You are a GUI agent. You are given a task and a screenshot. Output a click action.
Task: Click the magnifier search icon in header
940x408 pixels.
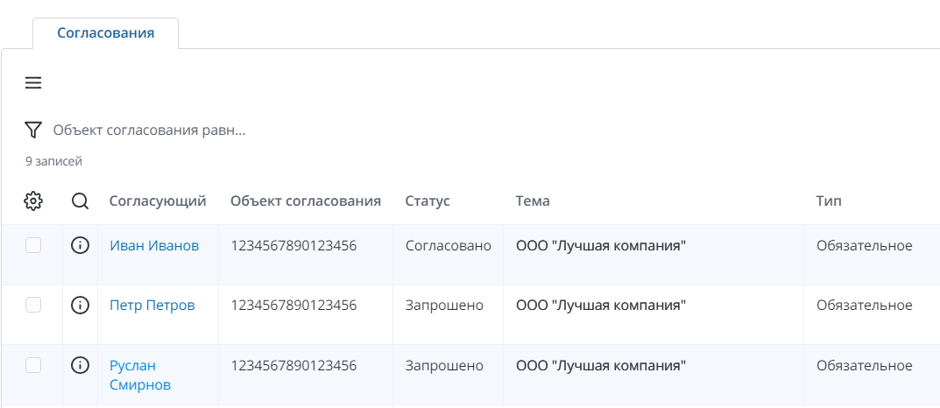(80, 201)
